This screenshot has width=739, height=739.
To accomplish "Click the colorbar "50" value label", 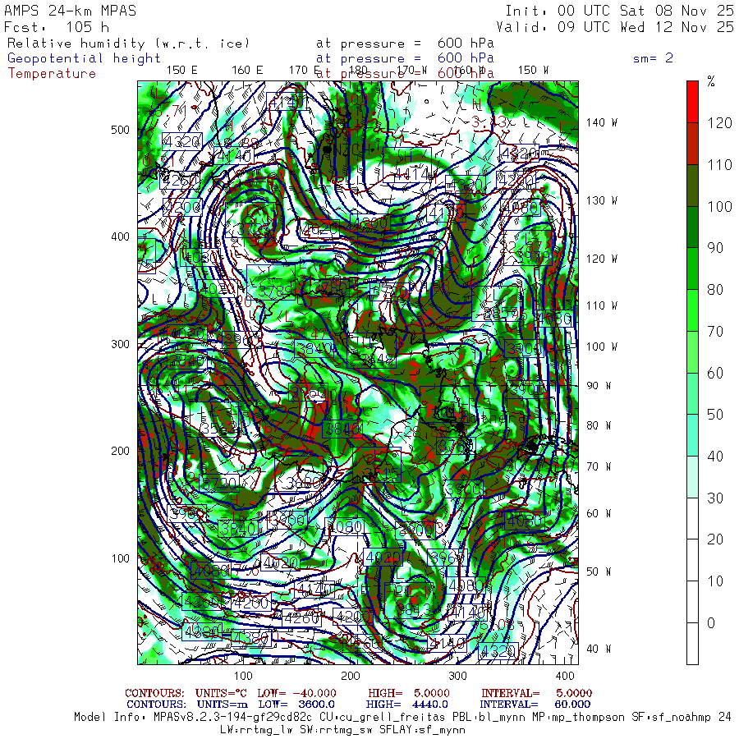I will tap(715, 415).
